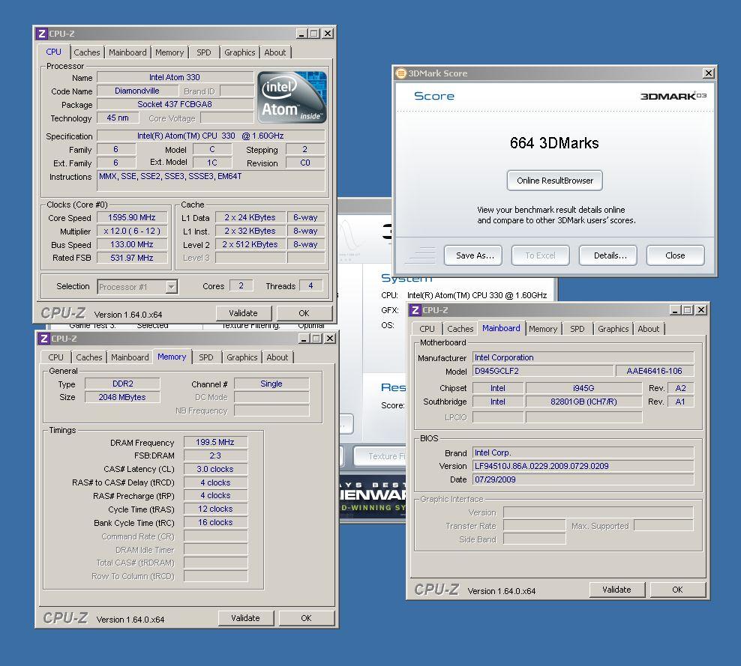Maximize the top-left CPU-Z CPU window
741x666 pixels.
click(x=313, y=34)
